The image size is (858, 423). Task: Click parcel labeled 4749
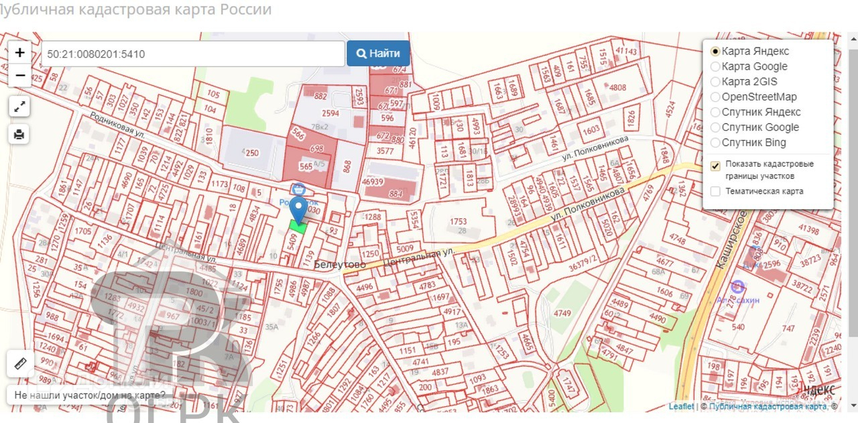(x=562, y=313)
